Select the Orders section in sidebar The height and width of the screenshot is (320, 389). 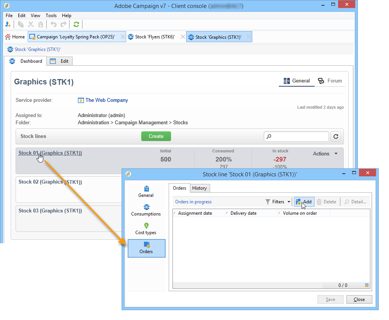pyautogui.click(x=146, y=248)
